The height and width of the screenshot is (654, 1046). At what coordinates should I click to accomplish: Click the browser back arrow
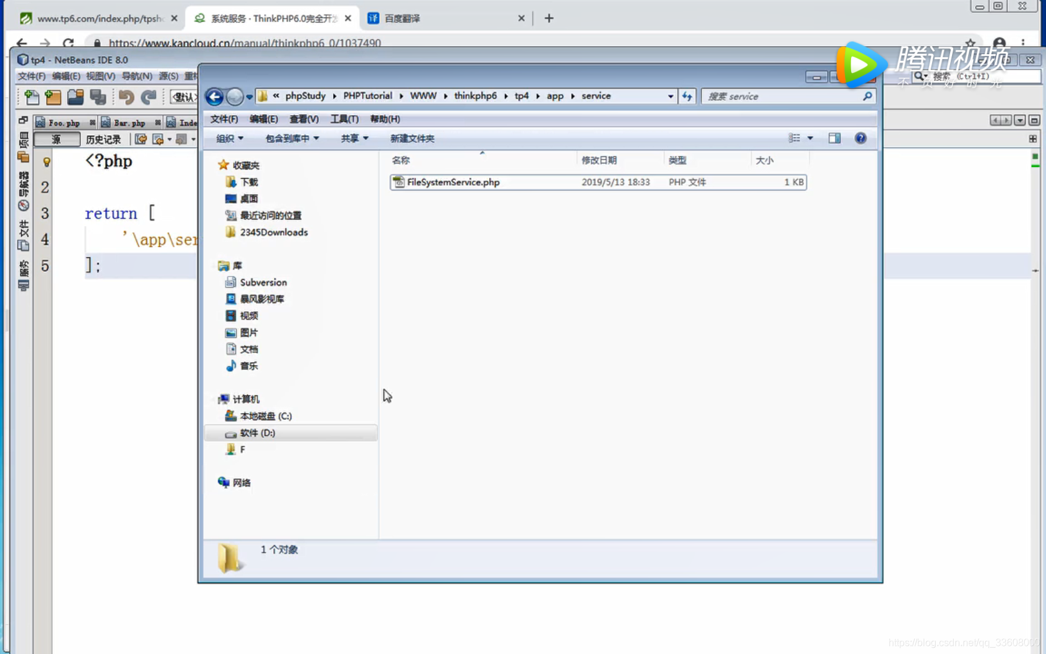(22, 43)
